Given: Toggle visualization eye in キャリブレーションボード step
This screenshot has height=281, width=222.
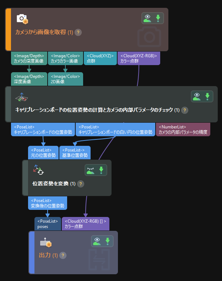Looking at the screenshot, I should pyautogui.click(x=197, y=97).
